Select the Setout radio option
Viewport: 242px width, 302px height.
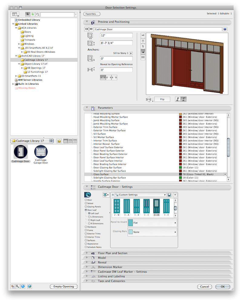click(x=86, y=203)
